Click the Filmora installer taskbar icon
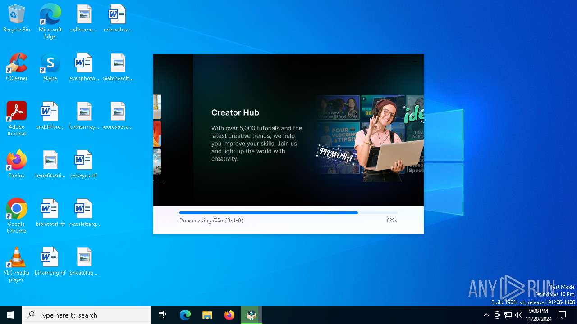 coord(252,315)
